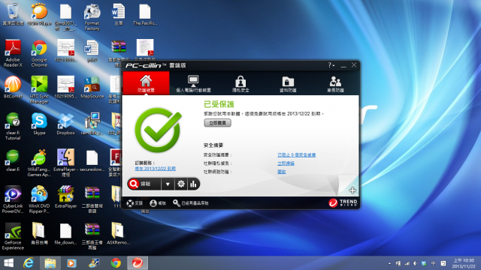Screen dimensions: 481x270
Task: Open taskbar clock showing 2013/11/22
Action: [x=464, y=263]
